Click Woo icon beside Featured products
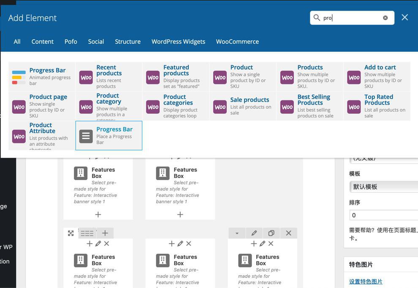The image size is (418, 288). tap(153, 78)
